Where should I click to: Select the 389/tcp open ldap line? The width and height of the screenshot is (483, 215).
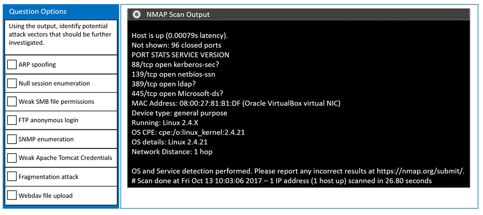pyautogui.click(x=164, y=84)
